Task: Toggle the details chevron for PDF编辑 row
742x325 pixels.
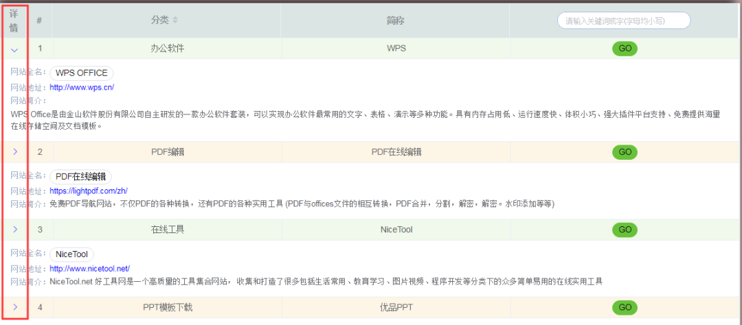Action: click(15, 152)
